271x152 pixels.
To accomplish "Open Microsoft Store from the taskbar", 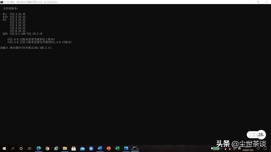I will point(74,148).
